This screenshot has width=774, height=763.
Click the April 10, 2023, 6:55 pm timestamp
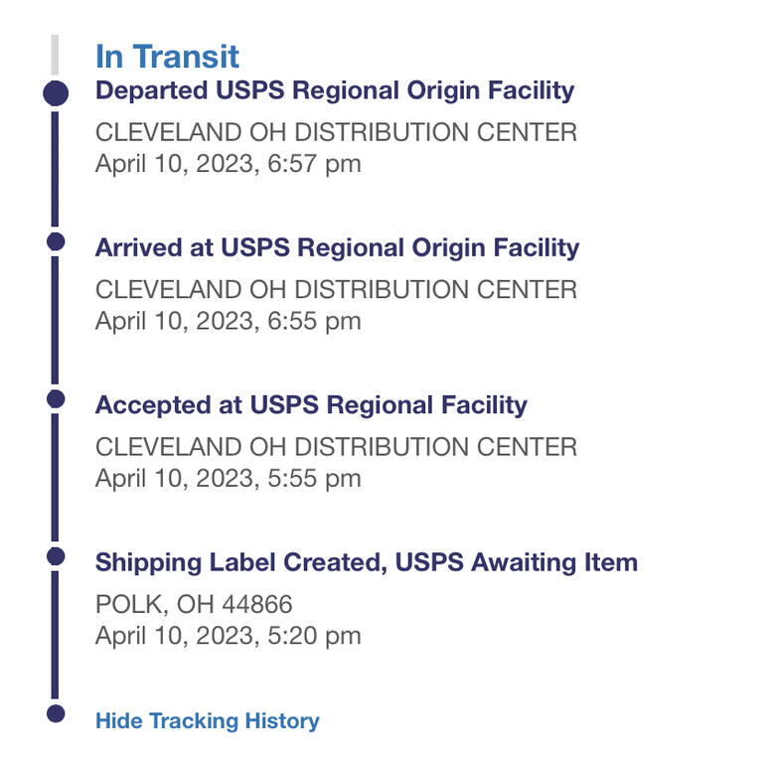229,321
